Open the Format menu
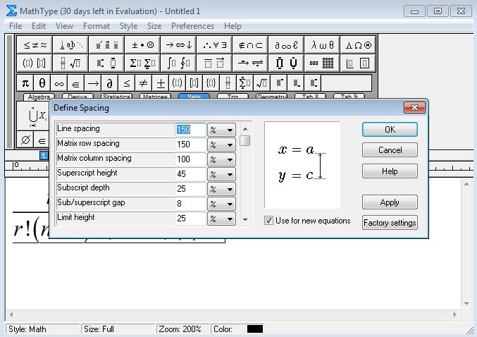Image resolution: width=477 pixels, height=337 pixels. point(97,26)
